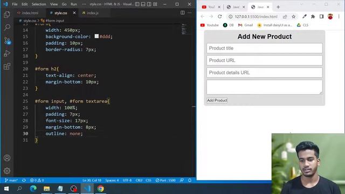The width and height of the screenshot is (345, 194).
Task: Open the eyedropper extension icon
Action: pos(305,17)
